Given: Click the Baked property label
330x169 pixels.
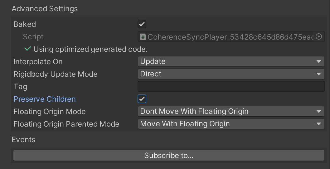Looking at the screenshot, I should point(25,24).
